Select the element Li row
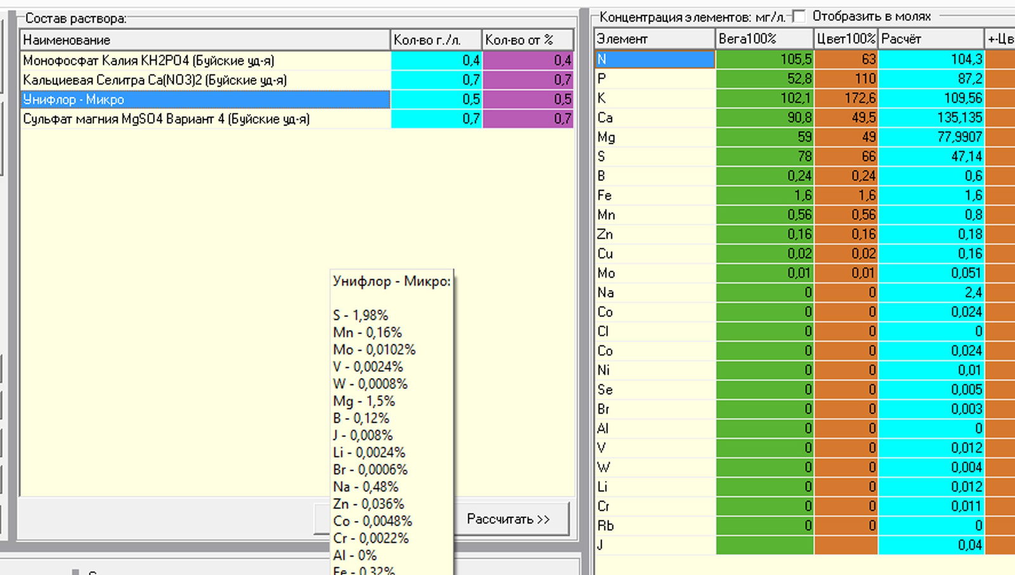The image size is (1015, 575). point(655,487)
